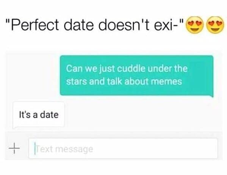Viewport: 227px width, 175px height.
Task: Click the word "about" in teal bubble
Action: pyautogui.click(x=137, y=81)
